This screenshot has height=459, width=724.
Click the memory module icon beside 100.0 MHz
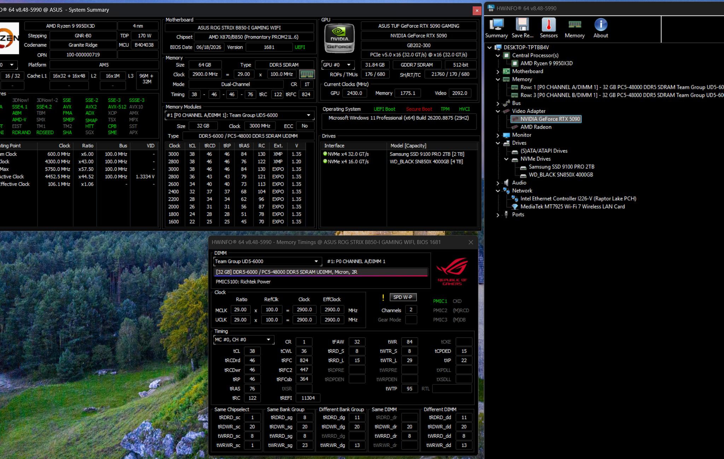(306, 74)
